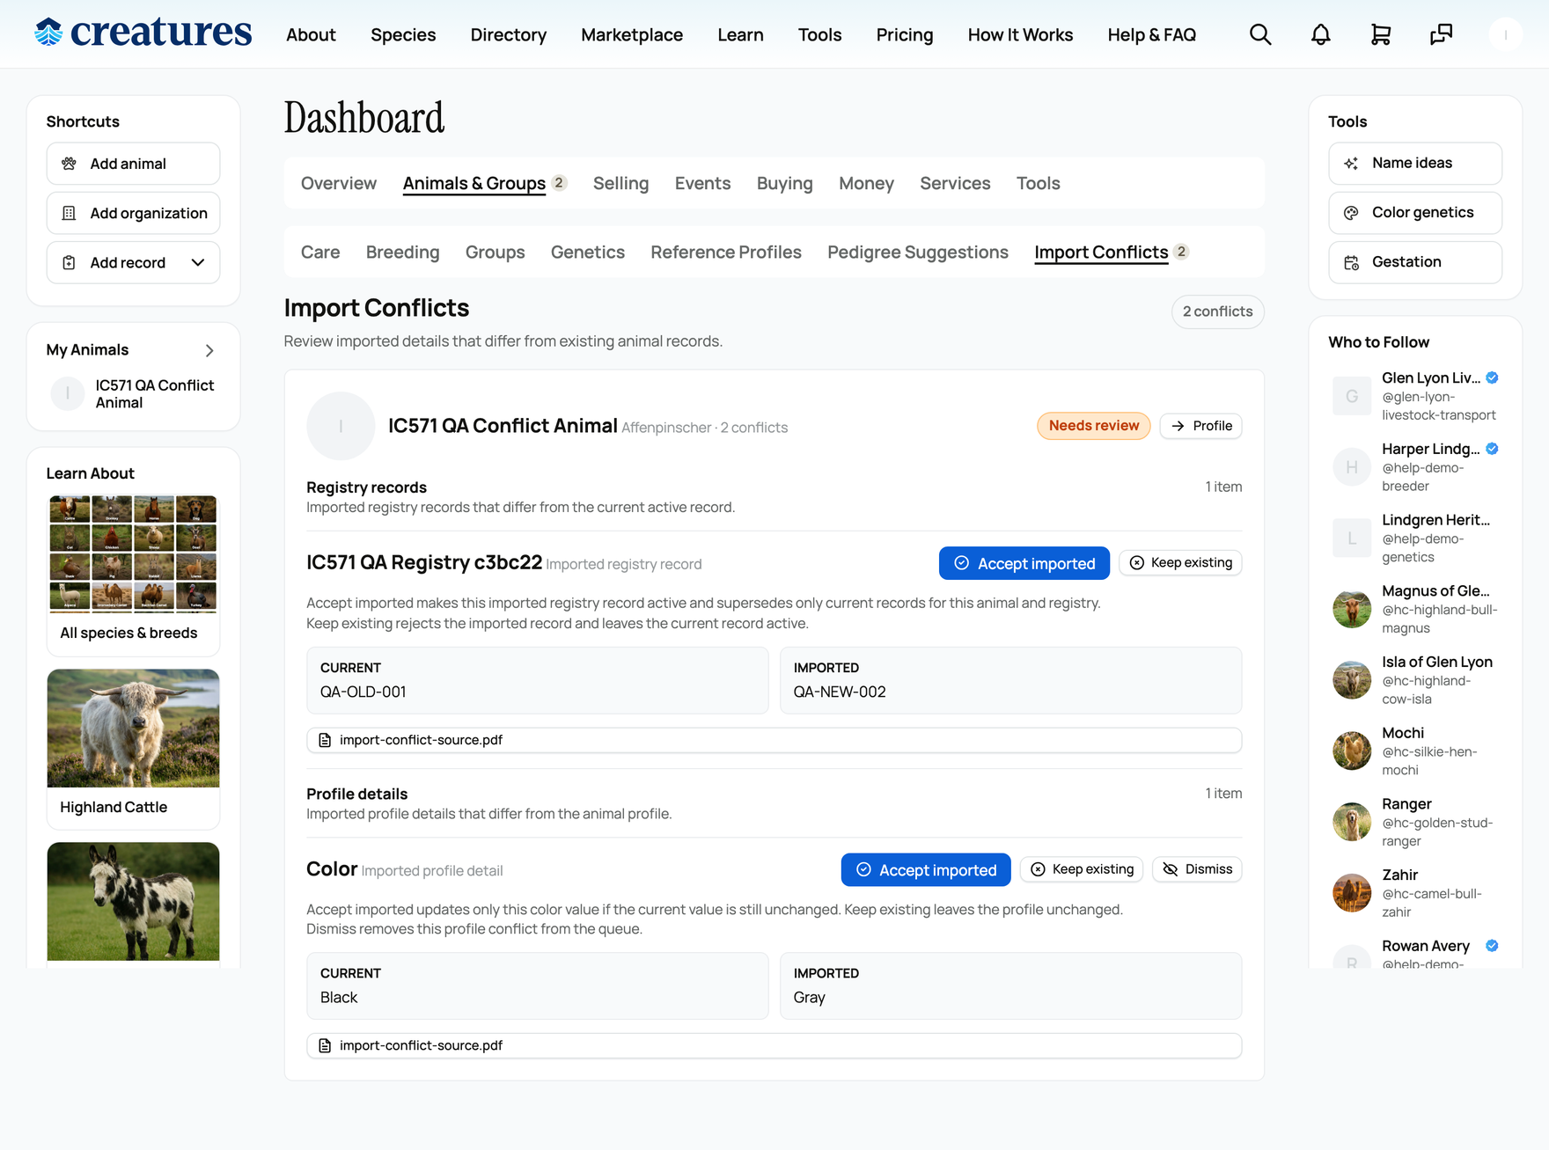Open the Color genetics palette tool
The width and height of the screenshot is (1549, 1150).
[1414, 212]
